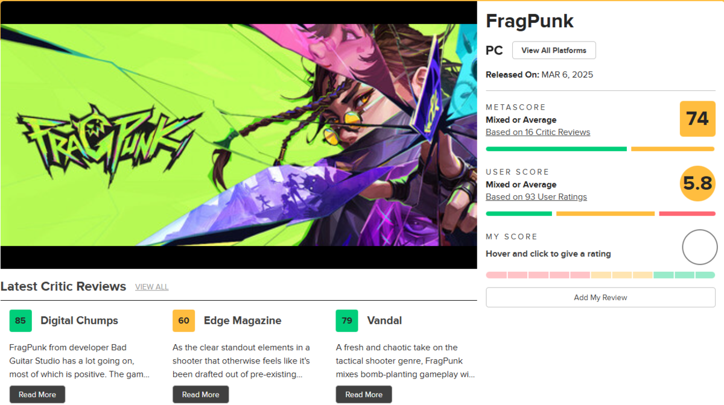Select last green segment of rating bar

705,275
